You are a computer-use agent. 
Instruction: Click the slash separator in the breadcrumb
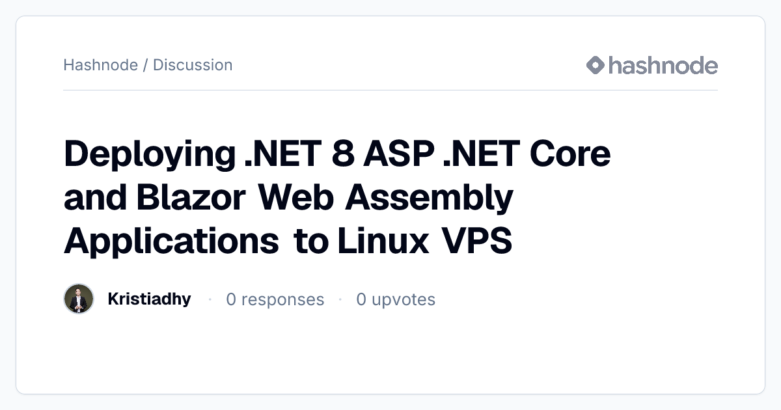coord(145,65)
